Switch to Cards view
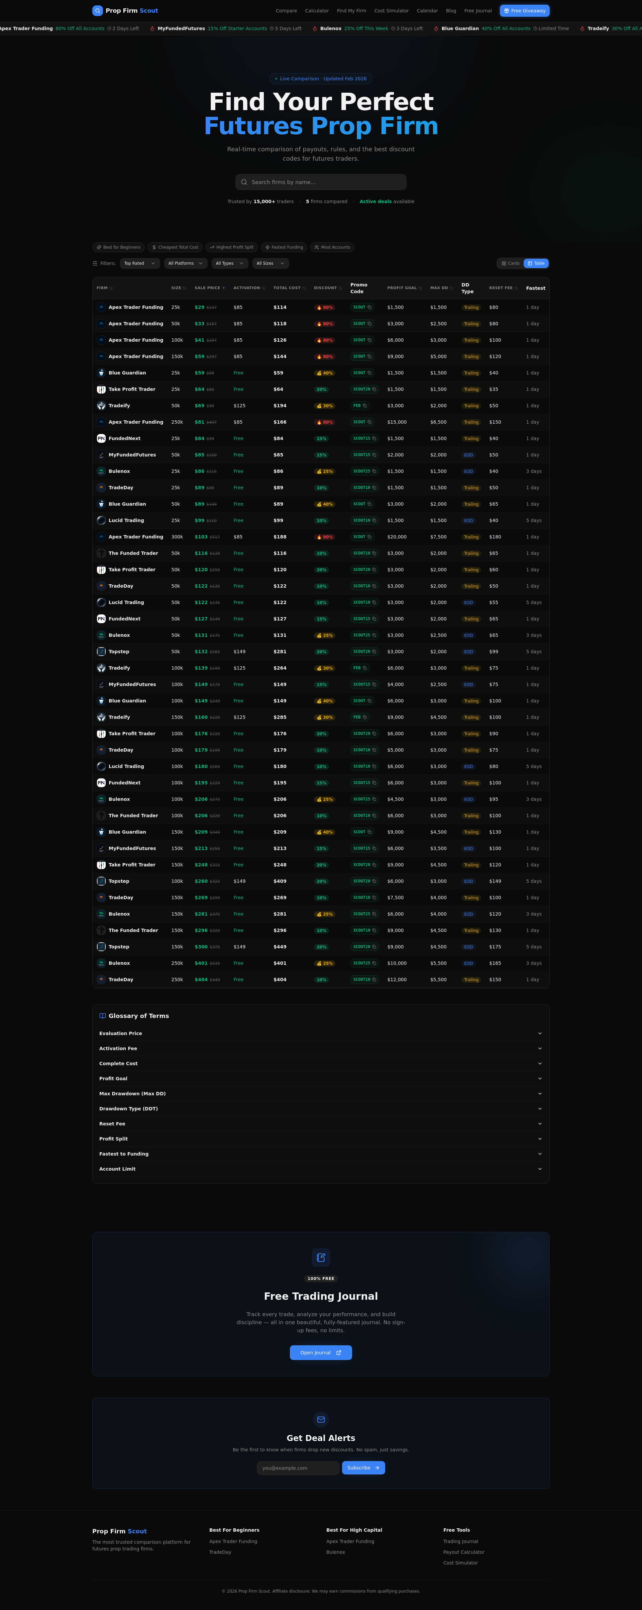 coord(510,264)
